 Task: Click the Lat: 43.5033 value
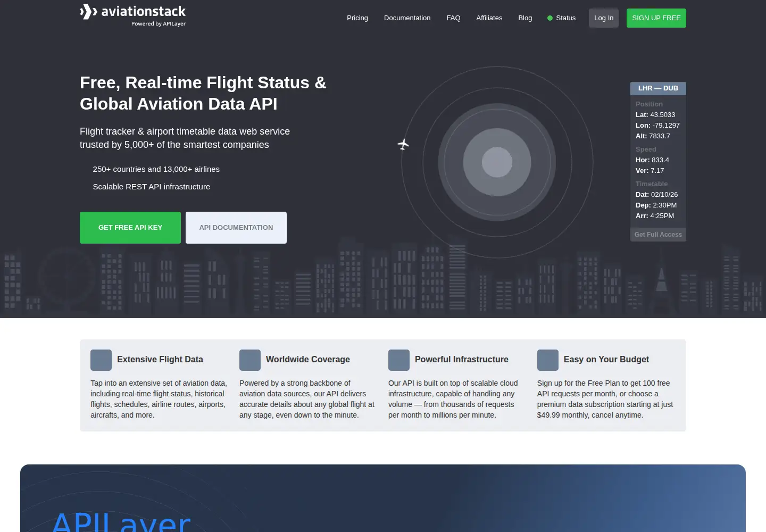click(x=655, y=115)
